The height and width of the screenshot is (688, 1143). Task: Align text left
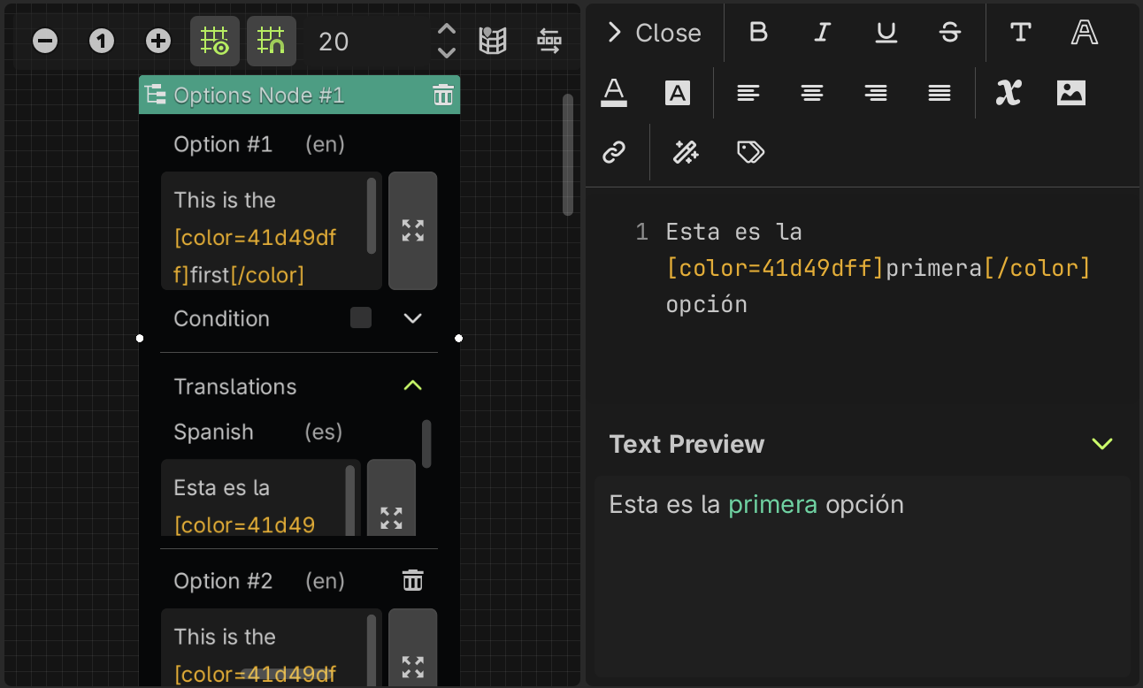point(748,93)
